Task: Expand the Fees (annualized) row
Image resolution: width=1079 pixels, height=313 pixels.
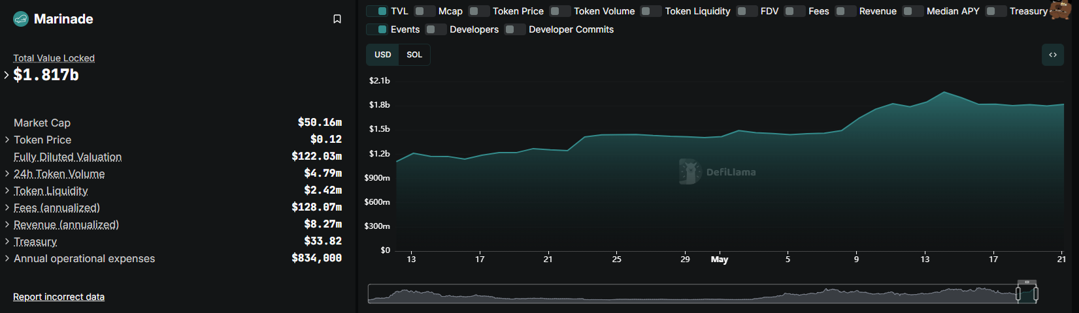Action: (7, 207)
